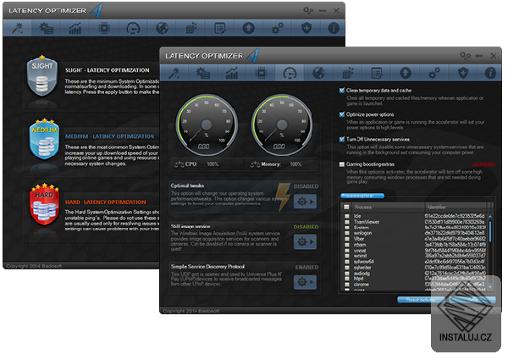This screenshot has height=360, width=508.
Task: Open the bar chart statistics icon in front window
Action: [x=232, y=73]
